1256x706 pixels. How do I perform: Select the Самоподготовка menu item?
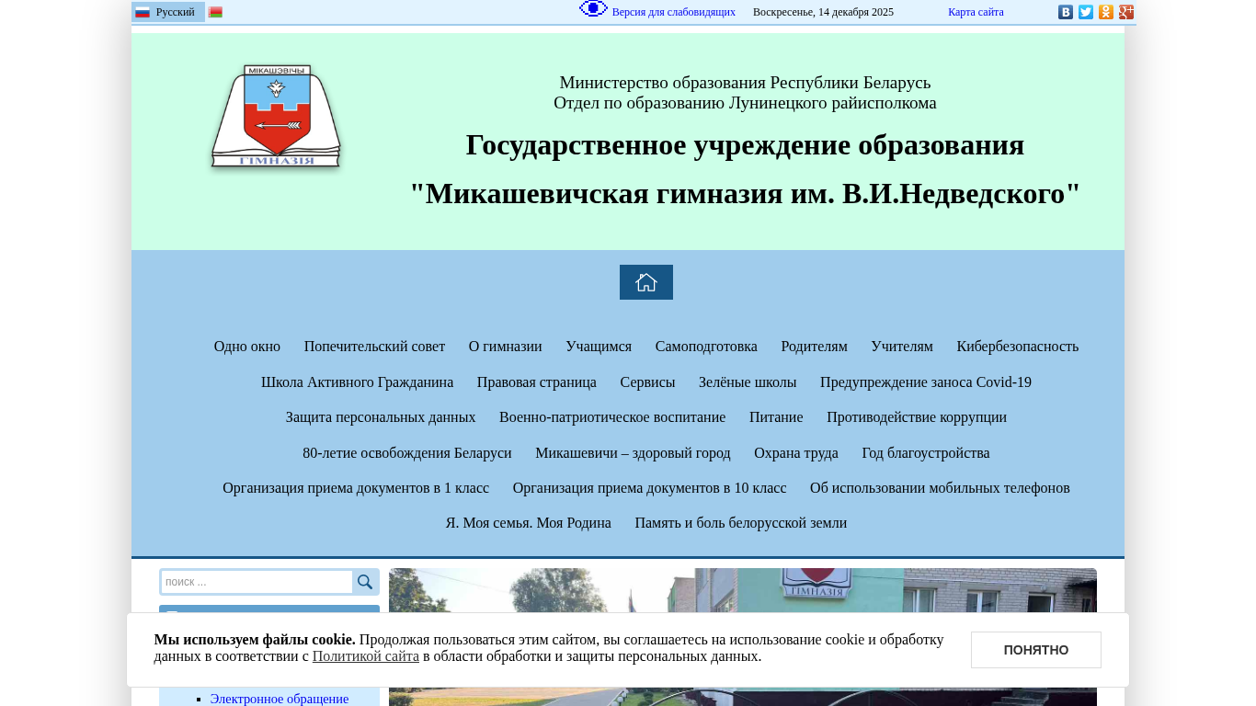(706, 347)
